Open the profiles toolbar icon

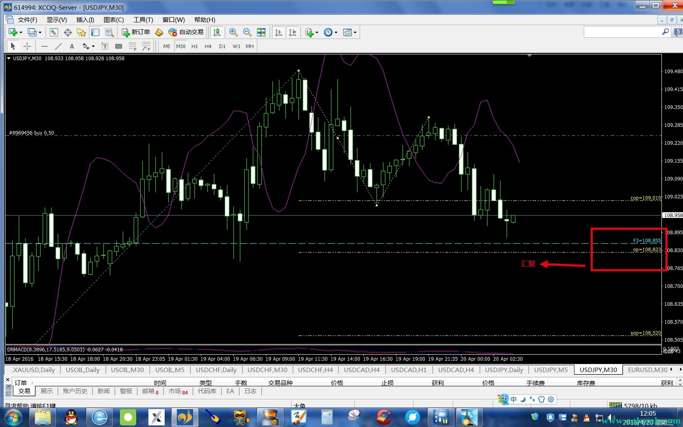(x=32, y=32)
